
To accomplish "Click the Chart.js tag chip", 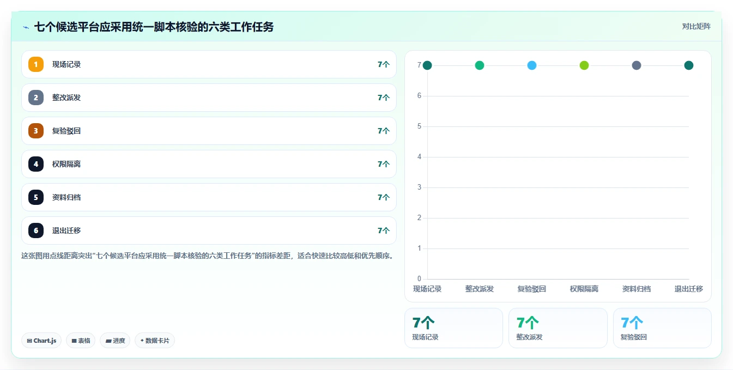I will click(x=41, y=341).
